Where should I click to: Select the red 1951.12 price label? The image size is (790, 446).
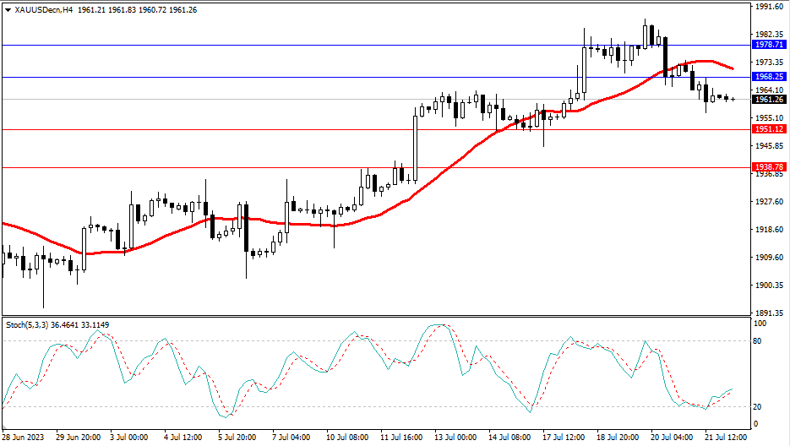769,129
